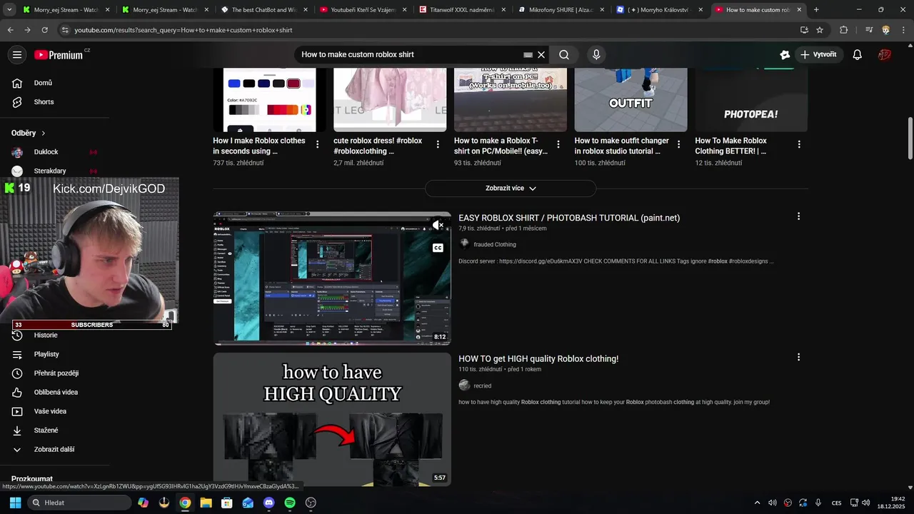Open the PHOTOPEA short thumbnail
This screenshot has width=914, height=514.
(751, 100)
